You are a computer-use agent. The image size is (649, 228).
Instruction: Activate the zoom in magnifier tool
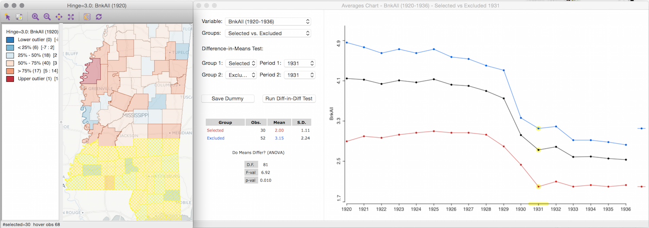[35, 17]
